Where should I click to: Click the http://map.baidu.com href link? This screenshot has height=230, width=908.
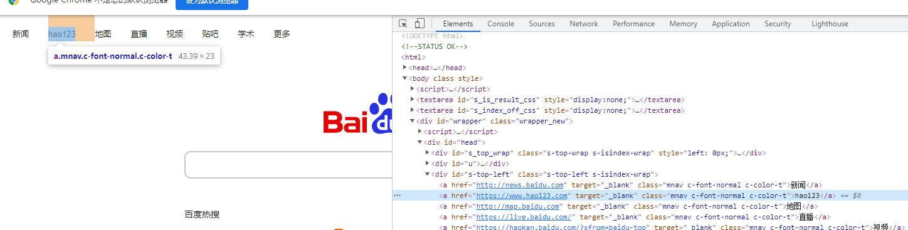tap(518, 206)
